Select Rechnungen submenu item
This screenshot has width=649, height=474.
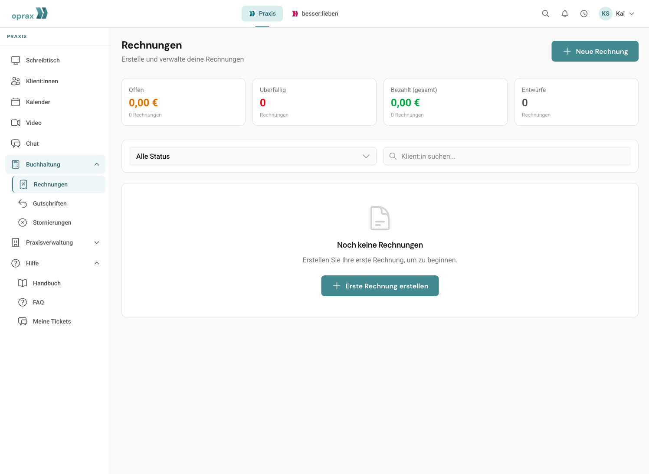59,184
